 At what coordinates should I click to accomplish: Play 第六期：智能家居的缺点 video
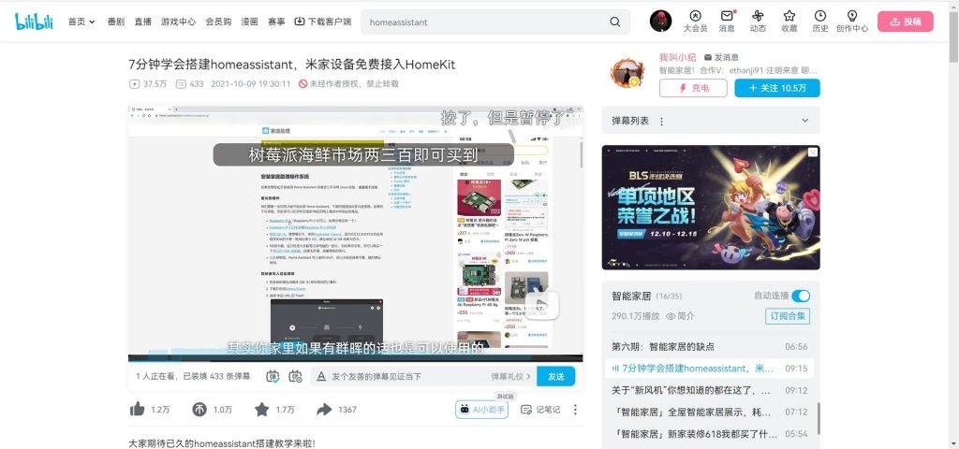pos(710,346)
